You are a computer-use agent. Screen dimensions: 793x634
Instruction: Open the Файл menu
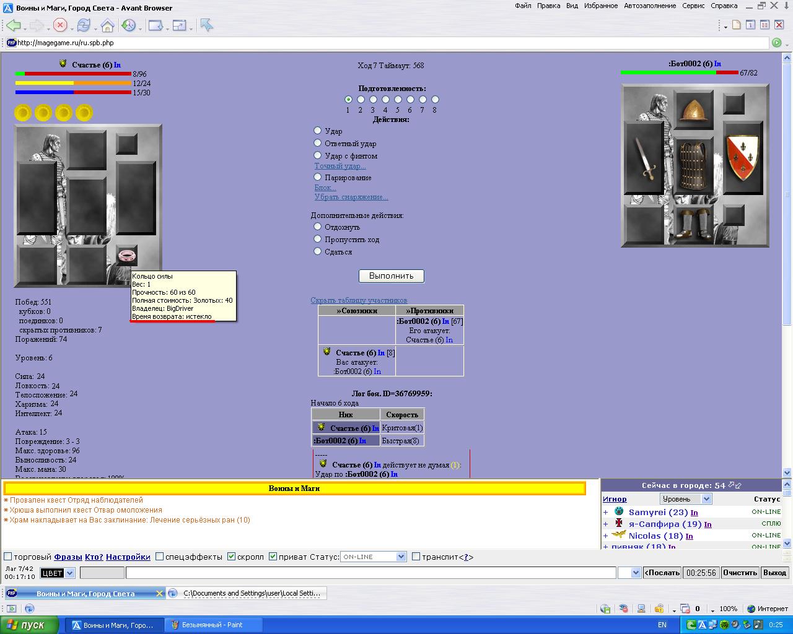pos(523,6)
